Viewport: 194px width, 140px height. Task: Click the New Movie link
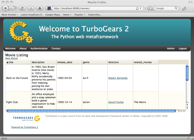pos(11,58)
